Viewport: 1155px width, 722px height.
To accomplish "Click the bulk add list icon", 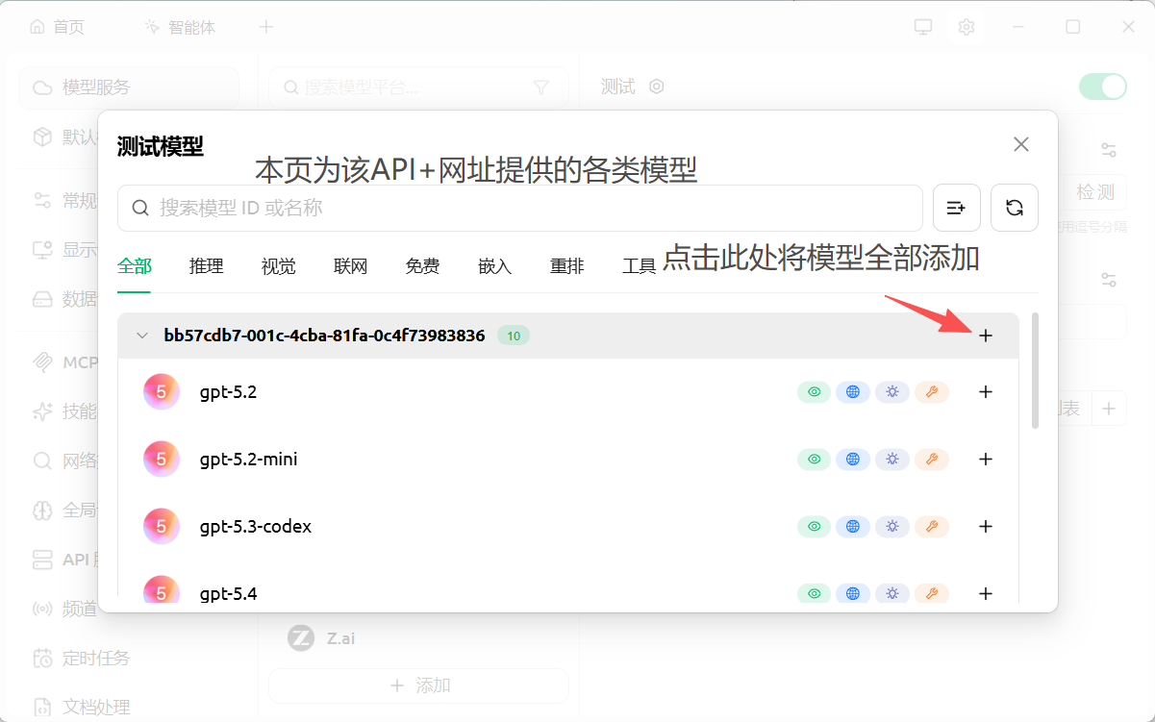I will tap(956, 208).
